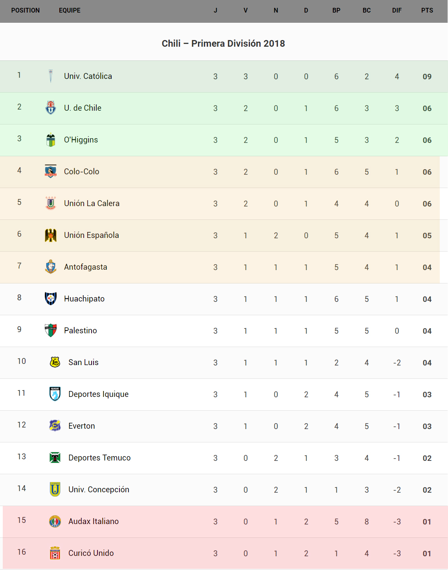The height and width of the screenshot is (570, 448).
Task: Sort table by PTS column header
Action: (427, 11)
